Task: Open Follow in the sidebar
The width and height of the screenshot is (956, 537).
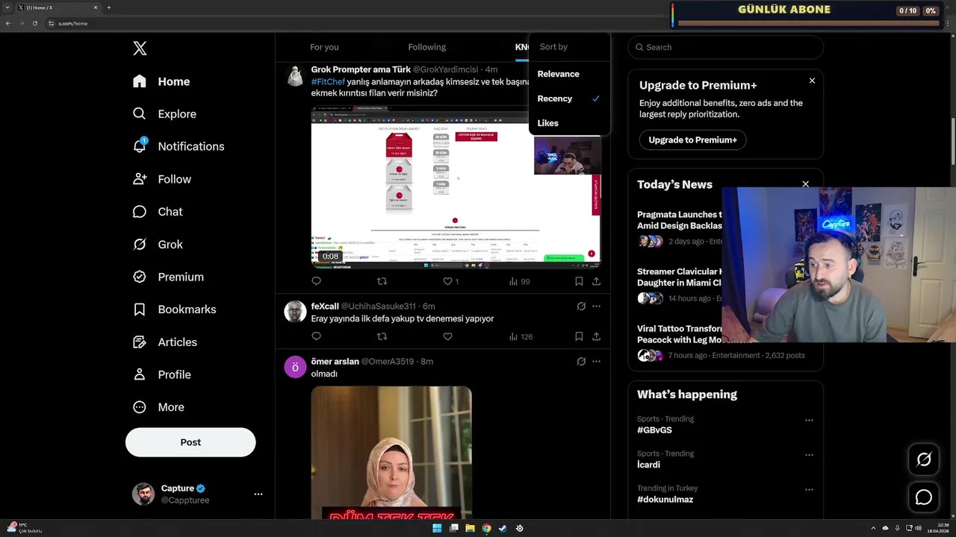Action: point(162,179)
